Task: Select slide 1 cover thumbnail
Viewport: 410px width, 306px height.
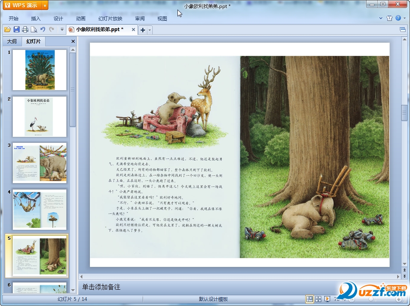Action: [x=40, y=70]
